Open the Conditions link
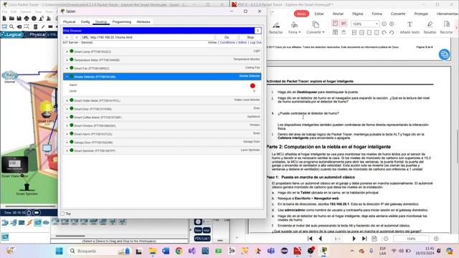This screenshot has width=459, height=258. click(x=227, y=42)
